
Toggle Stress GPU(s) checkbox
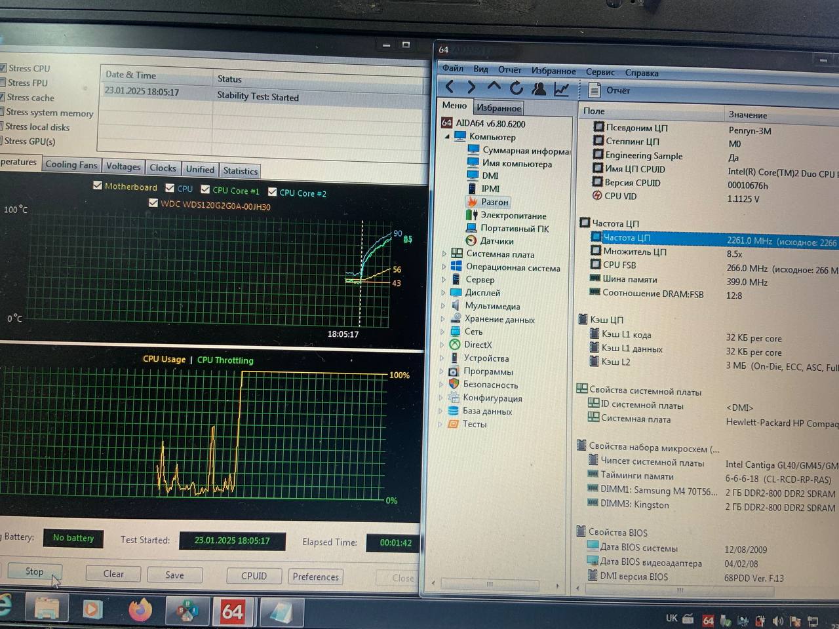(x=3, y=140)
